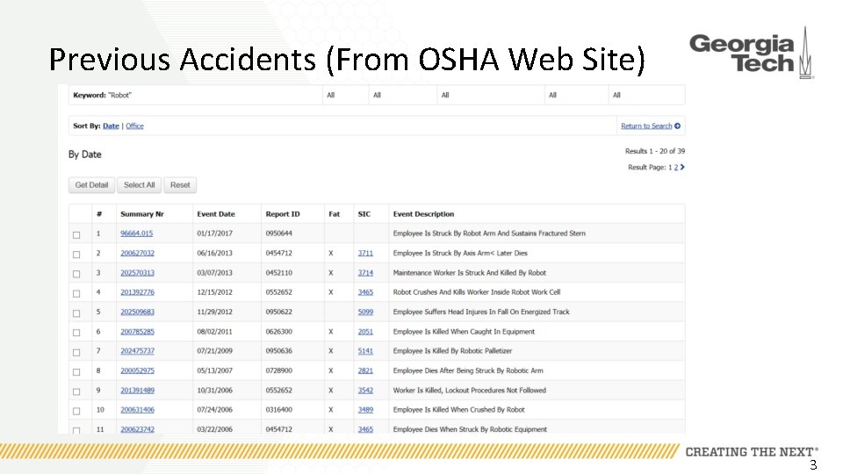Open summary number 200623742
This screenshot has height=474, width=843.
coord(137,429)
